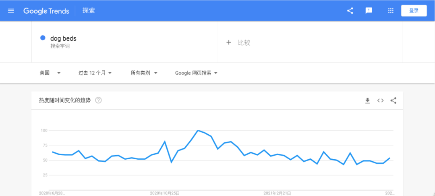Open the Google 网页搜索 search type dropdown
Viewport: 435px width, 196px height.
tap(196, 73)
